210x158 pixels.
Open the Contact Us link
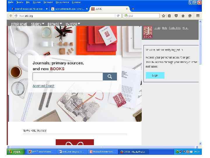click(175, 28)
